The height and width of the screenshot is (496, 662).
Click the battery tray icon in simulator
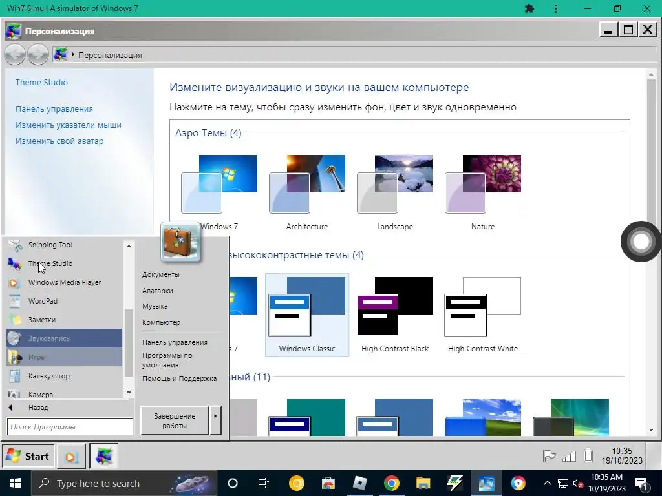click(588, 455)
